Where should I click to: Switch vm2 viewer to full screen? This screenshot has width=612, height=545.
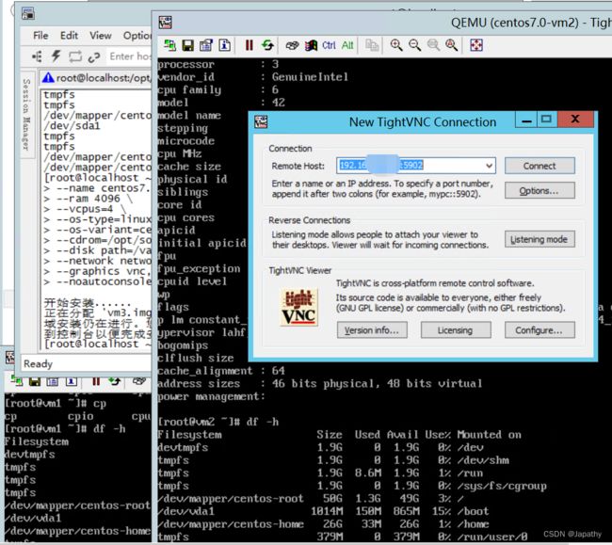pos(476,45)
